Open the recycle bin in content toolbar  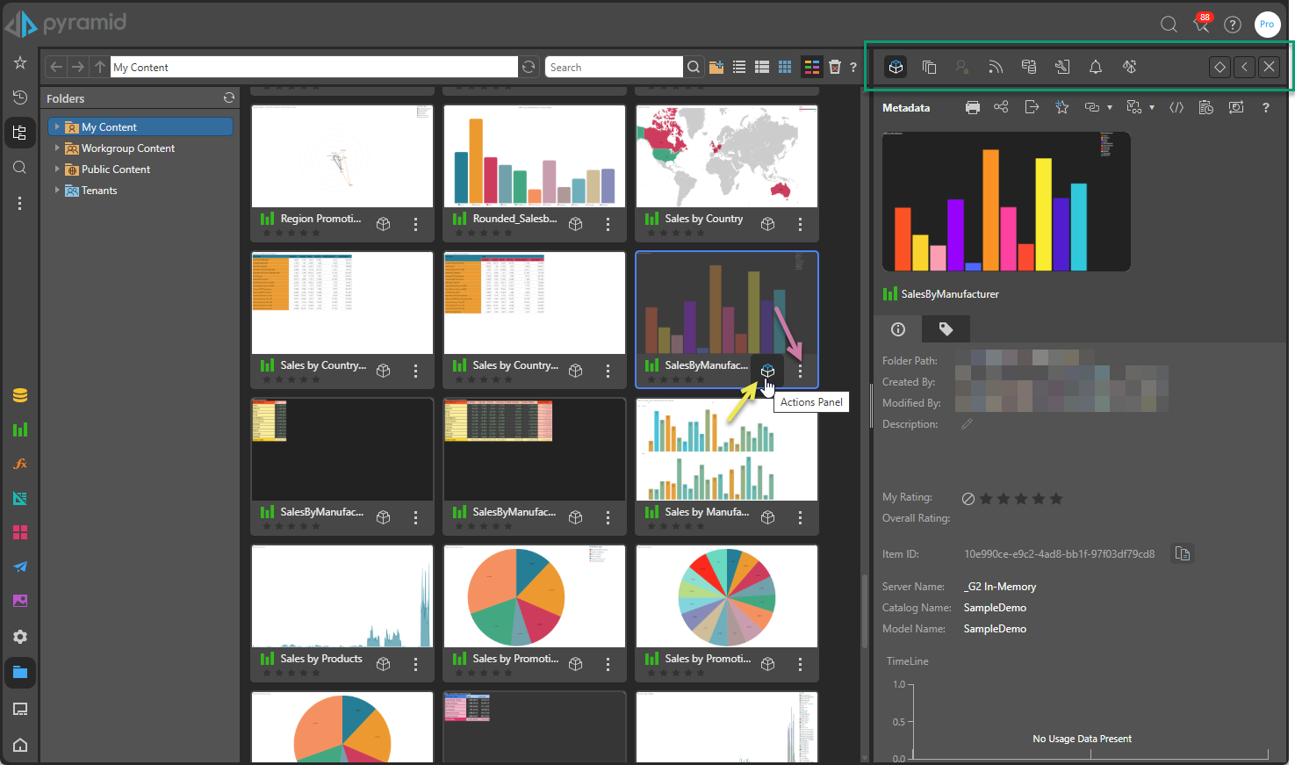(834, 67)
